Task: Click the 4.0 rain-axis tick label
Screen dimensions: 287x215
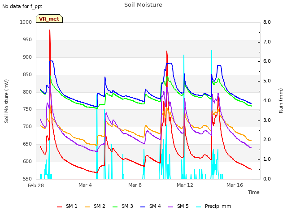Action: click(267, 100)
